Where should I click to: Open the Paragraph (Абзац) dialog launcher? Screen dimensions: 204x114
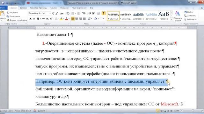[x=105, y=24]
